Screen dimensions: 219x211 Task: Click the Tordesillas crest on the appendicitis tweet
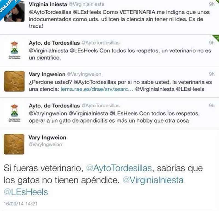pyautogui.click(x=15, y=113)
